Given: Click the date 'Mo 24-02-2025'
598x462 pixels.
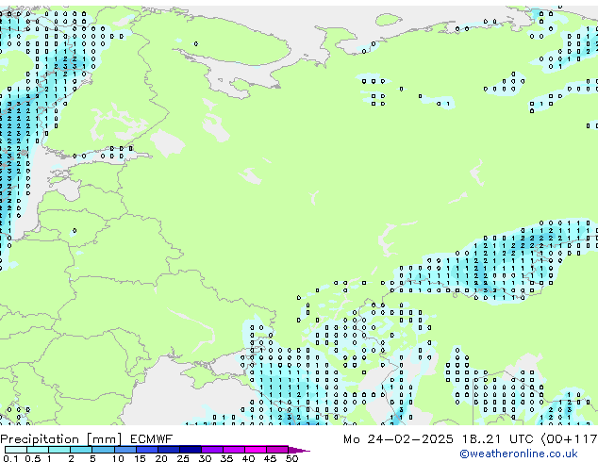Looking at the screenshot, I should [398, 439].
